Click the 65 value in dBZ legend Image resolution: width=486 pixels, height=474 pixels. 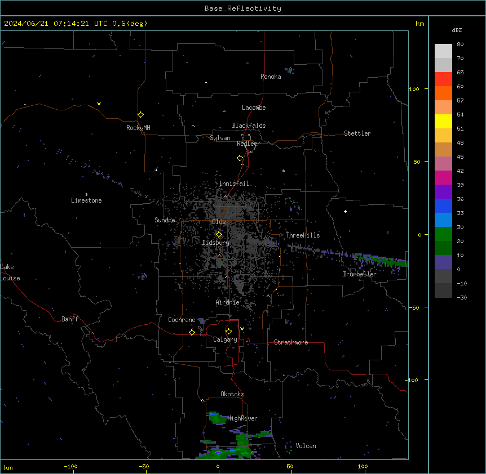click(460, 72)
